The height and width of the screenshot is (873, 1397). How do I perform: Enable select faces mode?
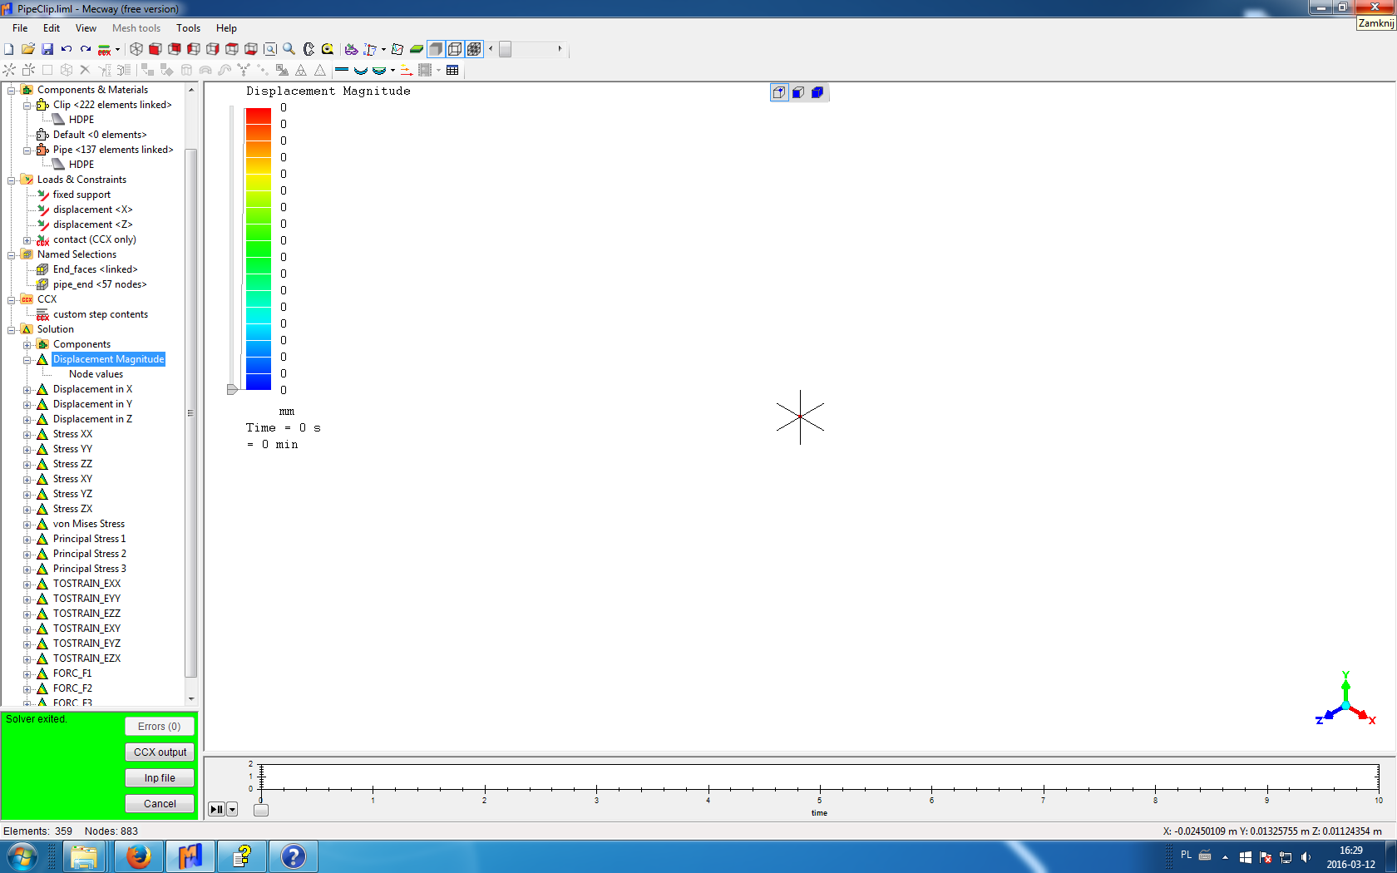(798, 92)
